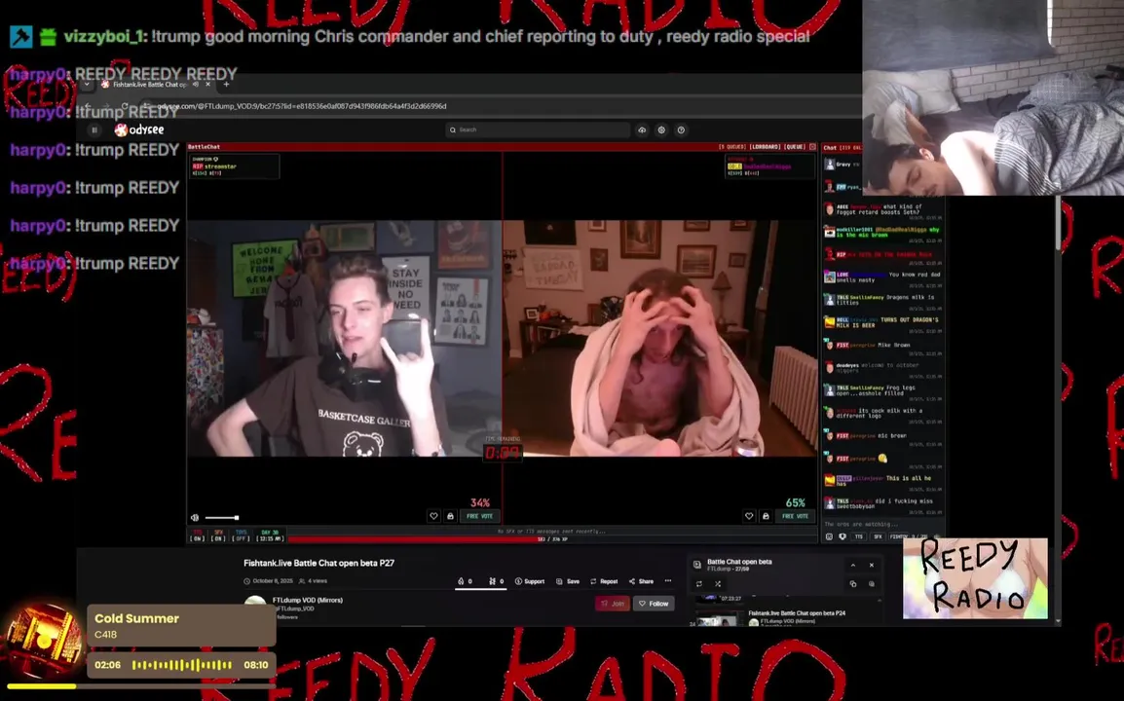Open the help icon in Odysee header
Viewport: 1124px width, 701px height.
click(x=681, y=129)
